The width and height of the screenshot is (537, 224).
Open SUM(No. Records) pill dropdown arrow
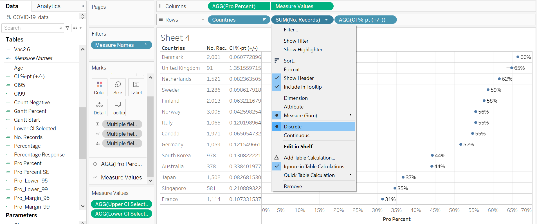click(x=326, y=20)
